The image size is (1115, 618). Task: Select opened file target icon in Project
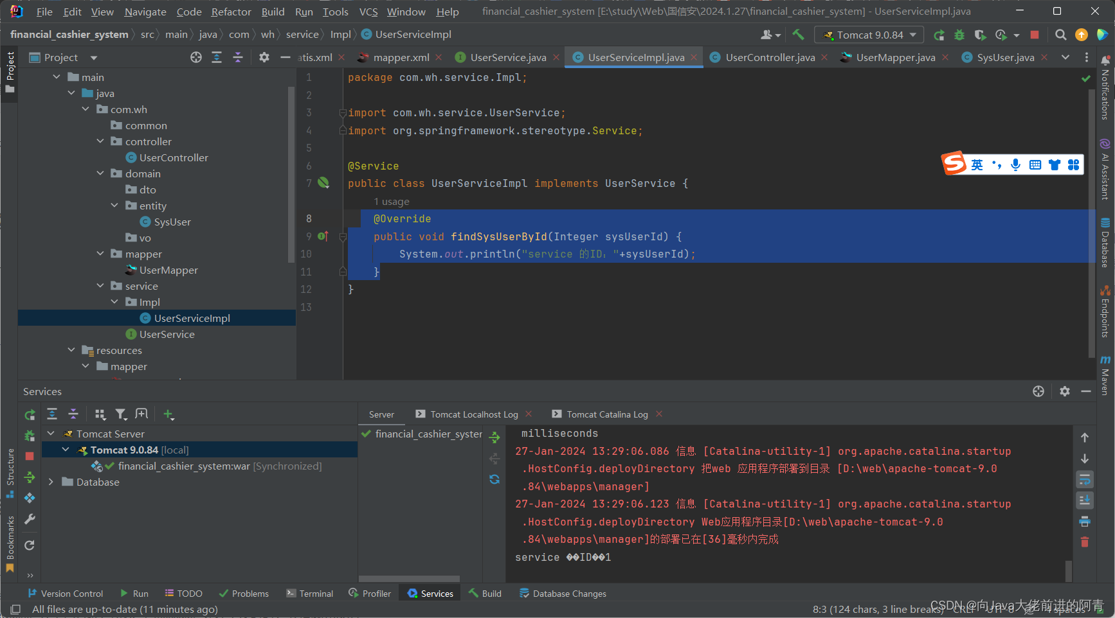click(196, 57)
